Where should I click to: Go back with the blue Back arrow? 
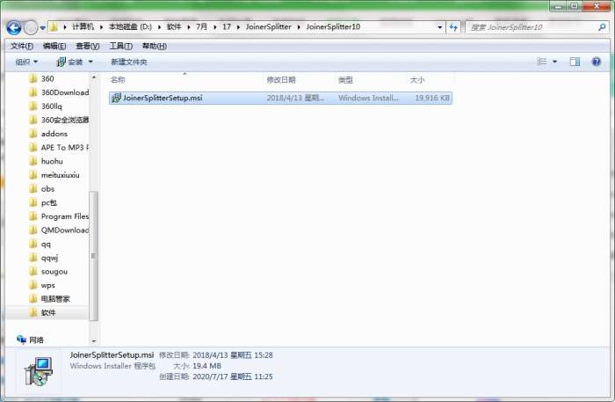click(x=14, y=27)
